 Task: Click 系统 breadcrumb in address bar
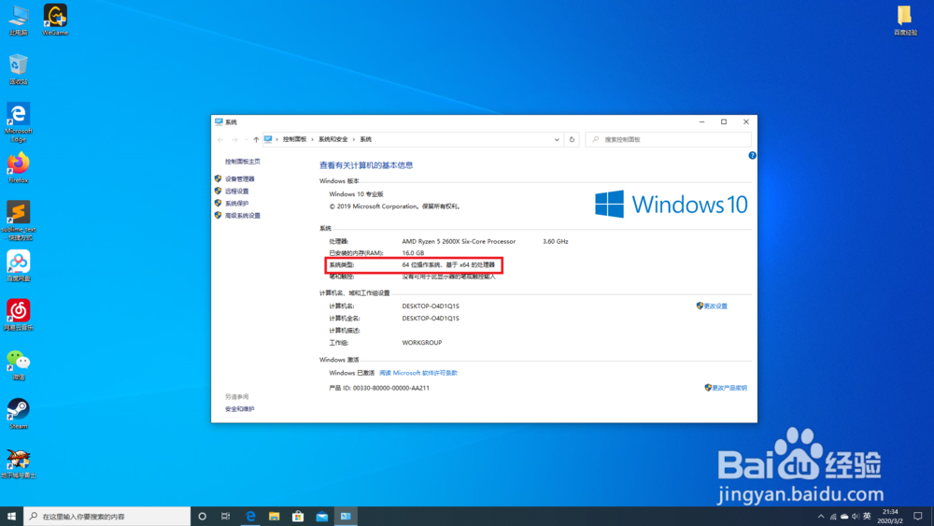[366, 139]
